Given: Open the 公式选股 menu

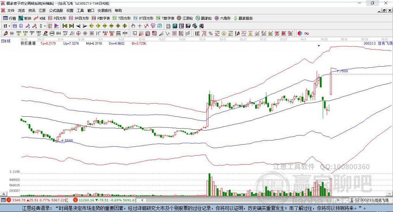Looking at the screenshot, I should [x=56, y=10].
